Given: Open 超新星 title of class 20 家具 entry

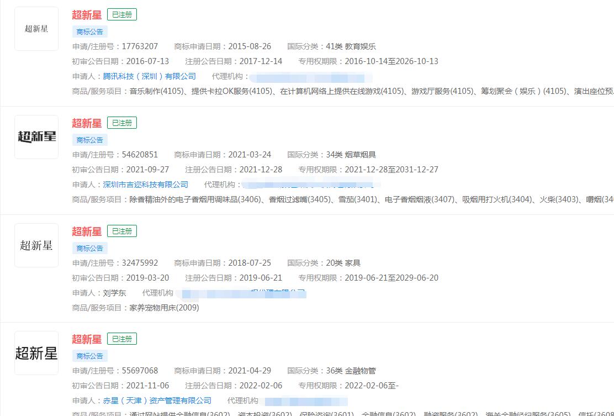Looking at the screenshot, I should [x=87, y=231].
